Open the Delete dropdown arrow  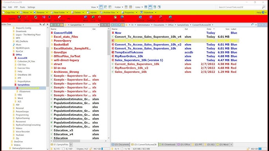coord(83,13)
